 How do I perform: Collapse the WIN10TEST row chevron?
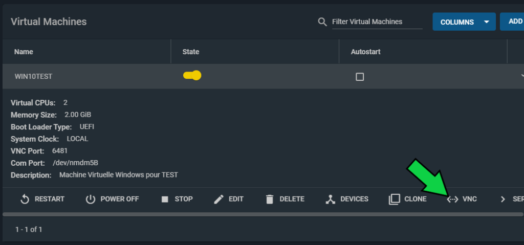(522, 76)
